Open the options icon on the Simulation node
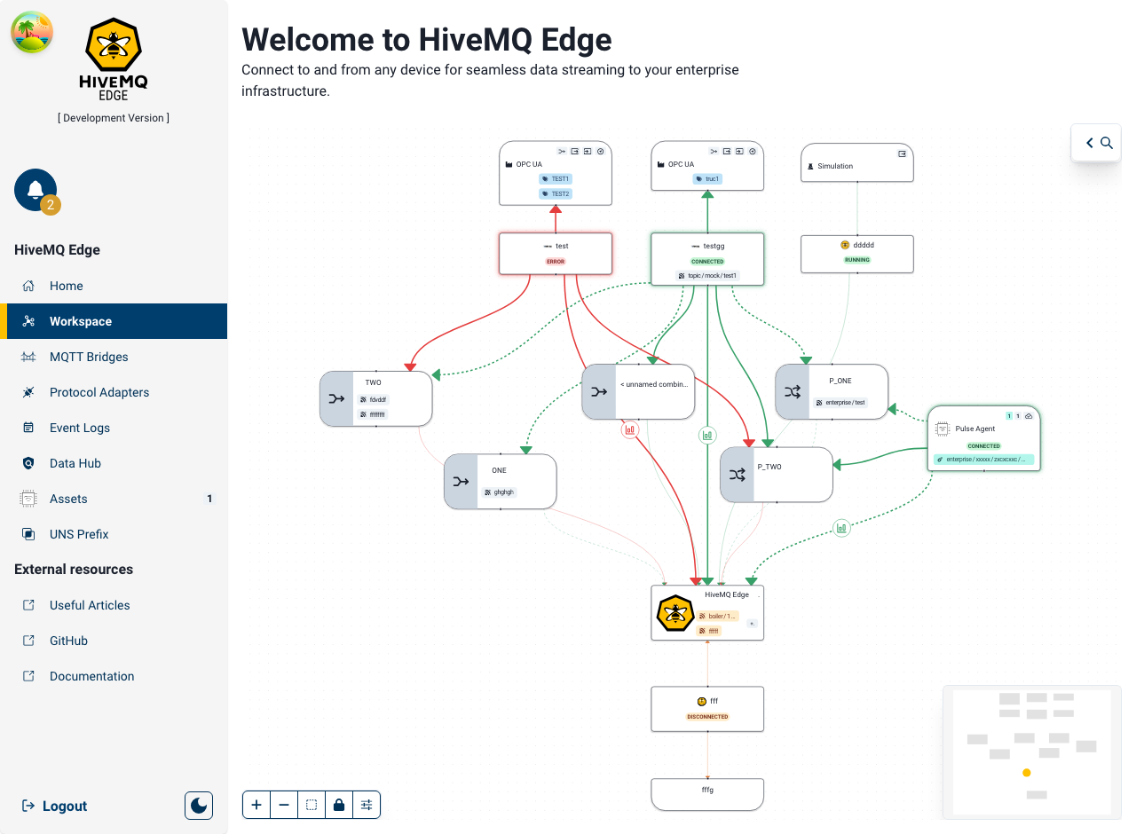The height and width of the screenshot is (834, 1136). pyautogui.click(x=902, y=153)
